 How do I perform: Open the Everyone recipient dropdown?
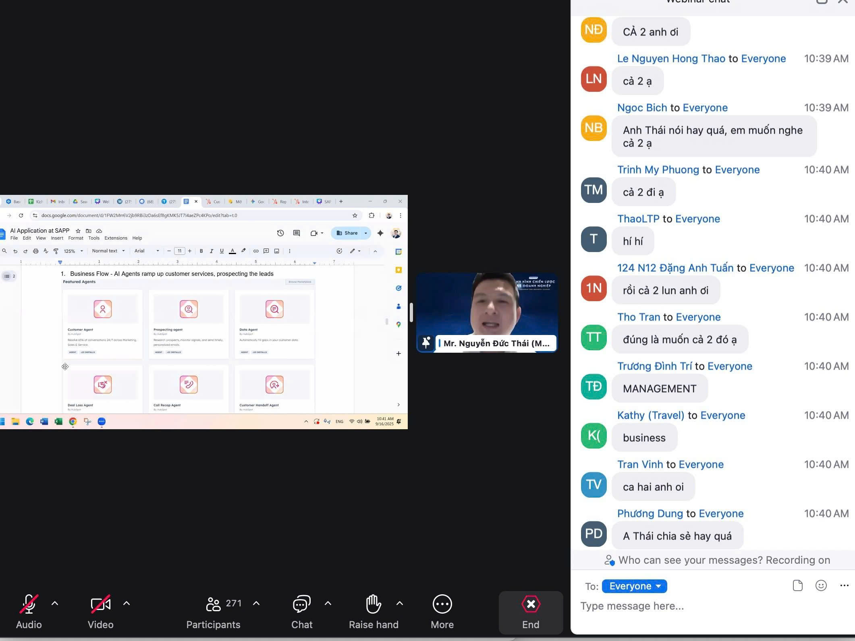coord(634,586)
